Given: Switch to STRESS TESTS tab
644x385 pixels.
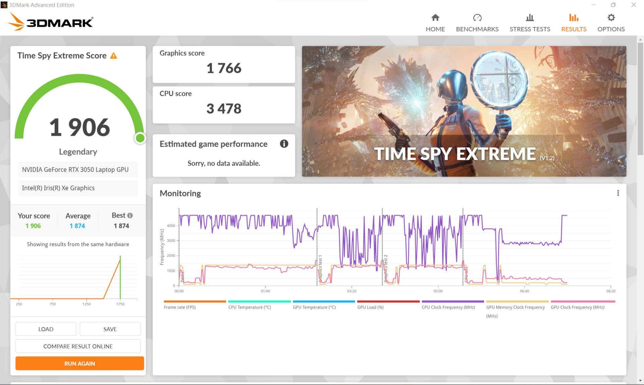Looking at the screenshot, I should coord(530,23).
